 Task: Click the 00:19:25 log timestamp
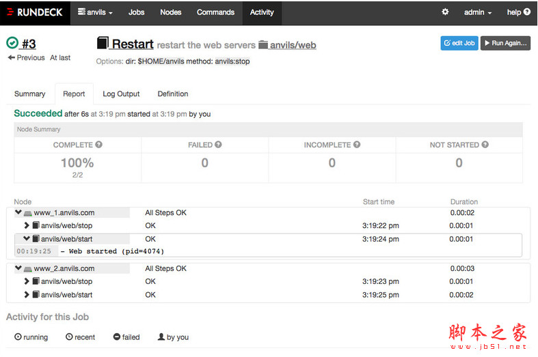point(34,251)
